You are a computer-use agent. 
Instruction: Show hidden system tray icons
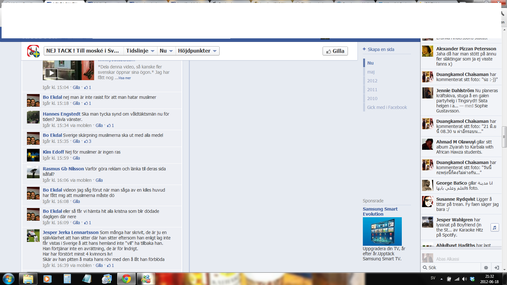pos(441,279)
